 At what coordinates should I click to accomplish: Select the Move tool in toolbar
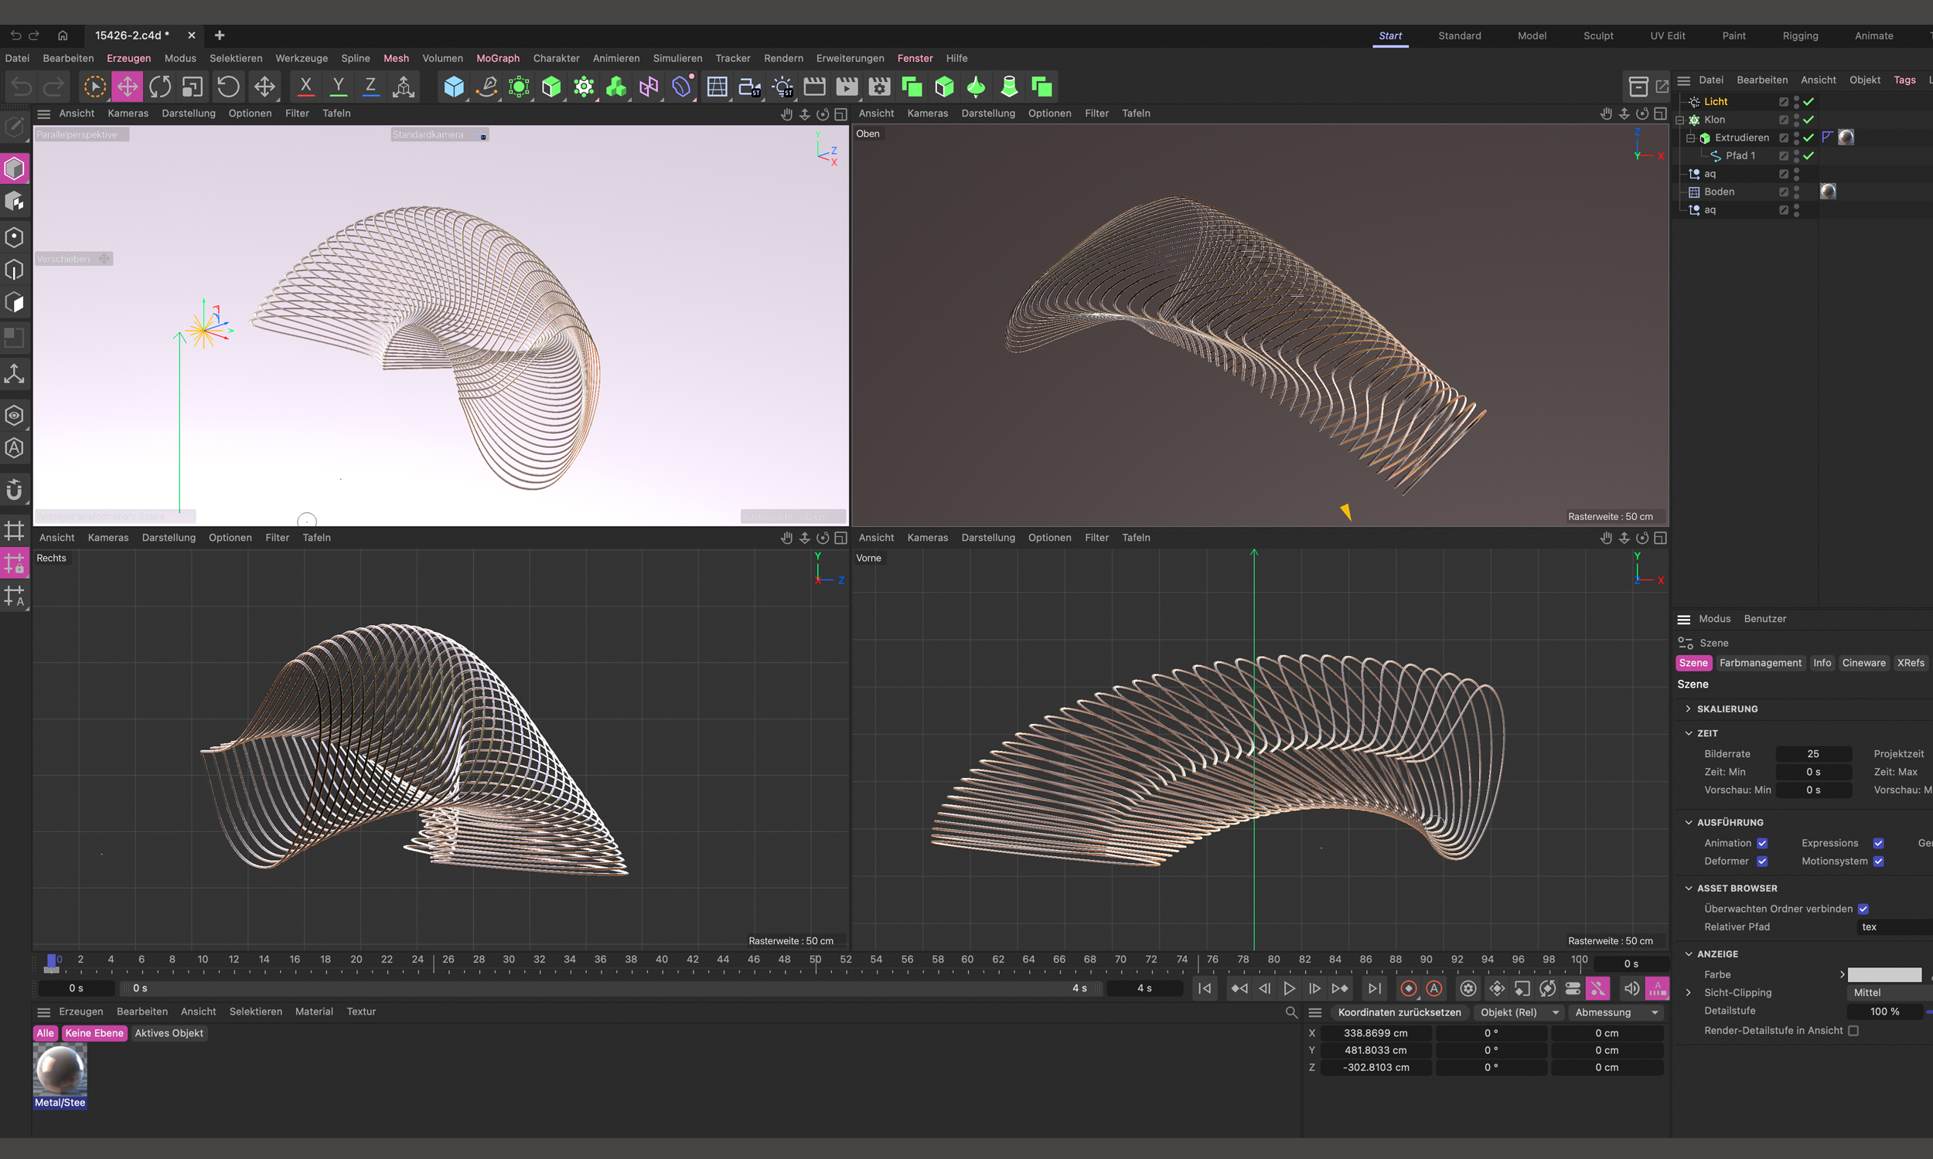pos(128,87)
